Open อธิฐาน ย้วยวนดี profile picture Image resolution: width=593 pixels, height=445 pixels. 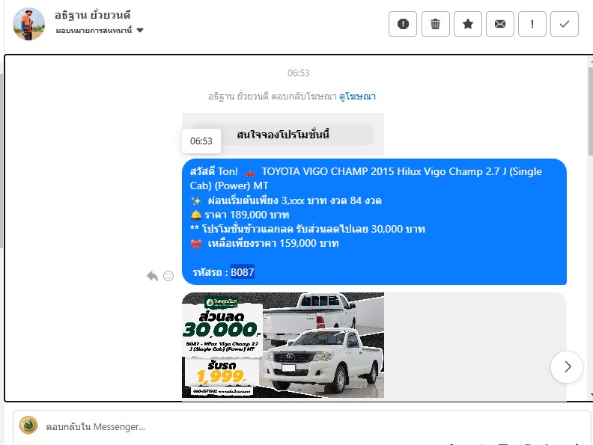click(28, 24)
